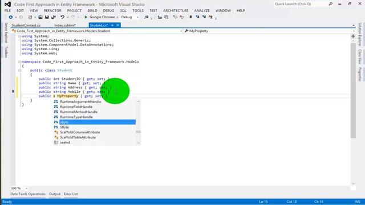Click the IntelliSense list scroll down arrow
Screen dimensions: 365x205
139,143
